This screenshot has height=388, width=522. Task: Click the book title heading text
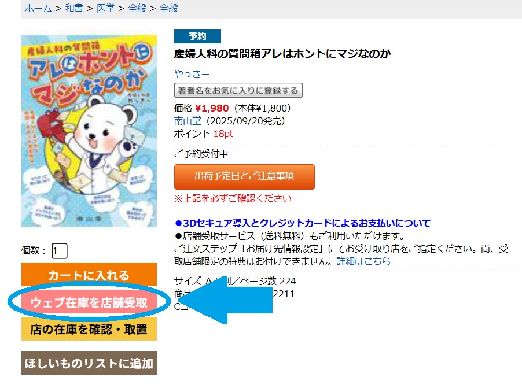click(282, 54)
